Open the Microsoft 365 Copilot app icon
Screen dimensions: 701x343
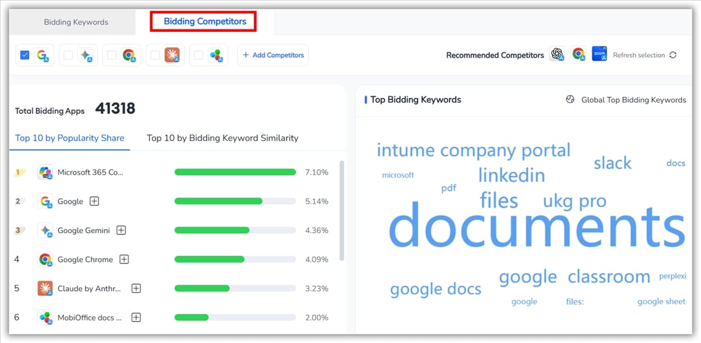coord(45,172)
